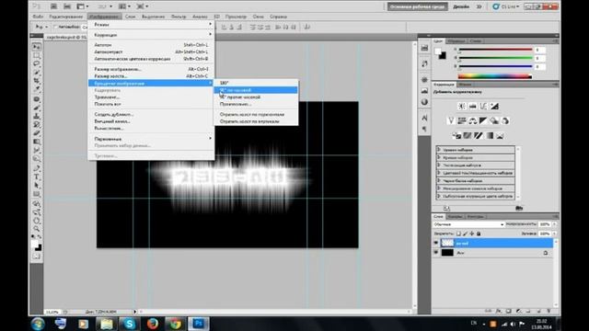Open the Paragraph panel from the dock
The image size is (589, 331).
pyautogui.click(x=424, y=129)
